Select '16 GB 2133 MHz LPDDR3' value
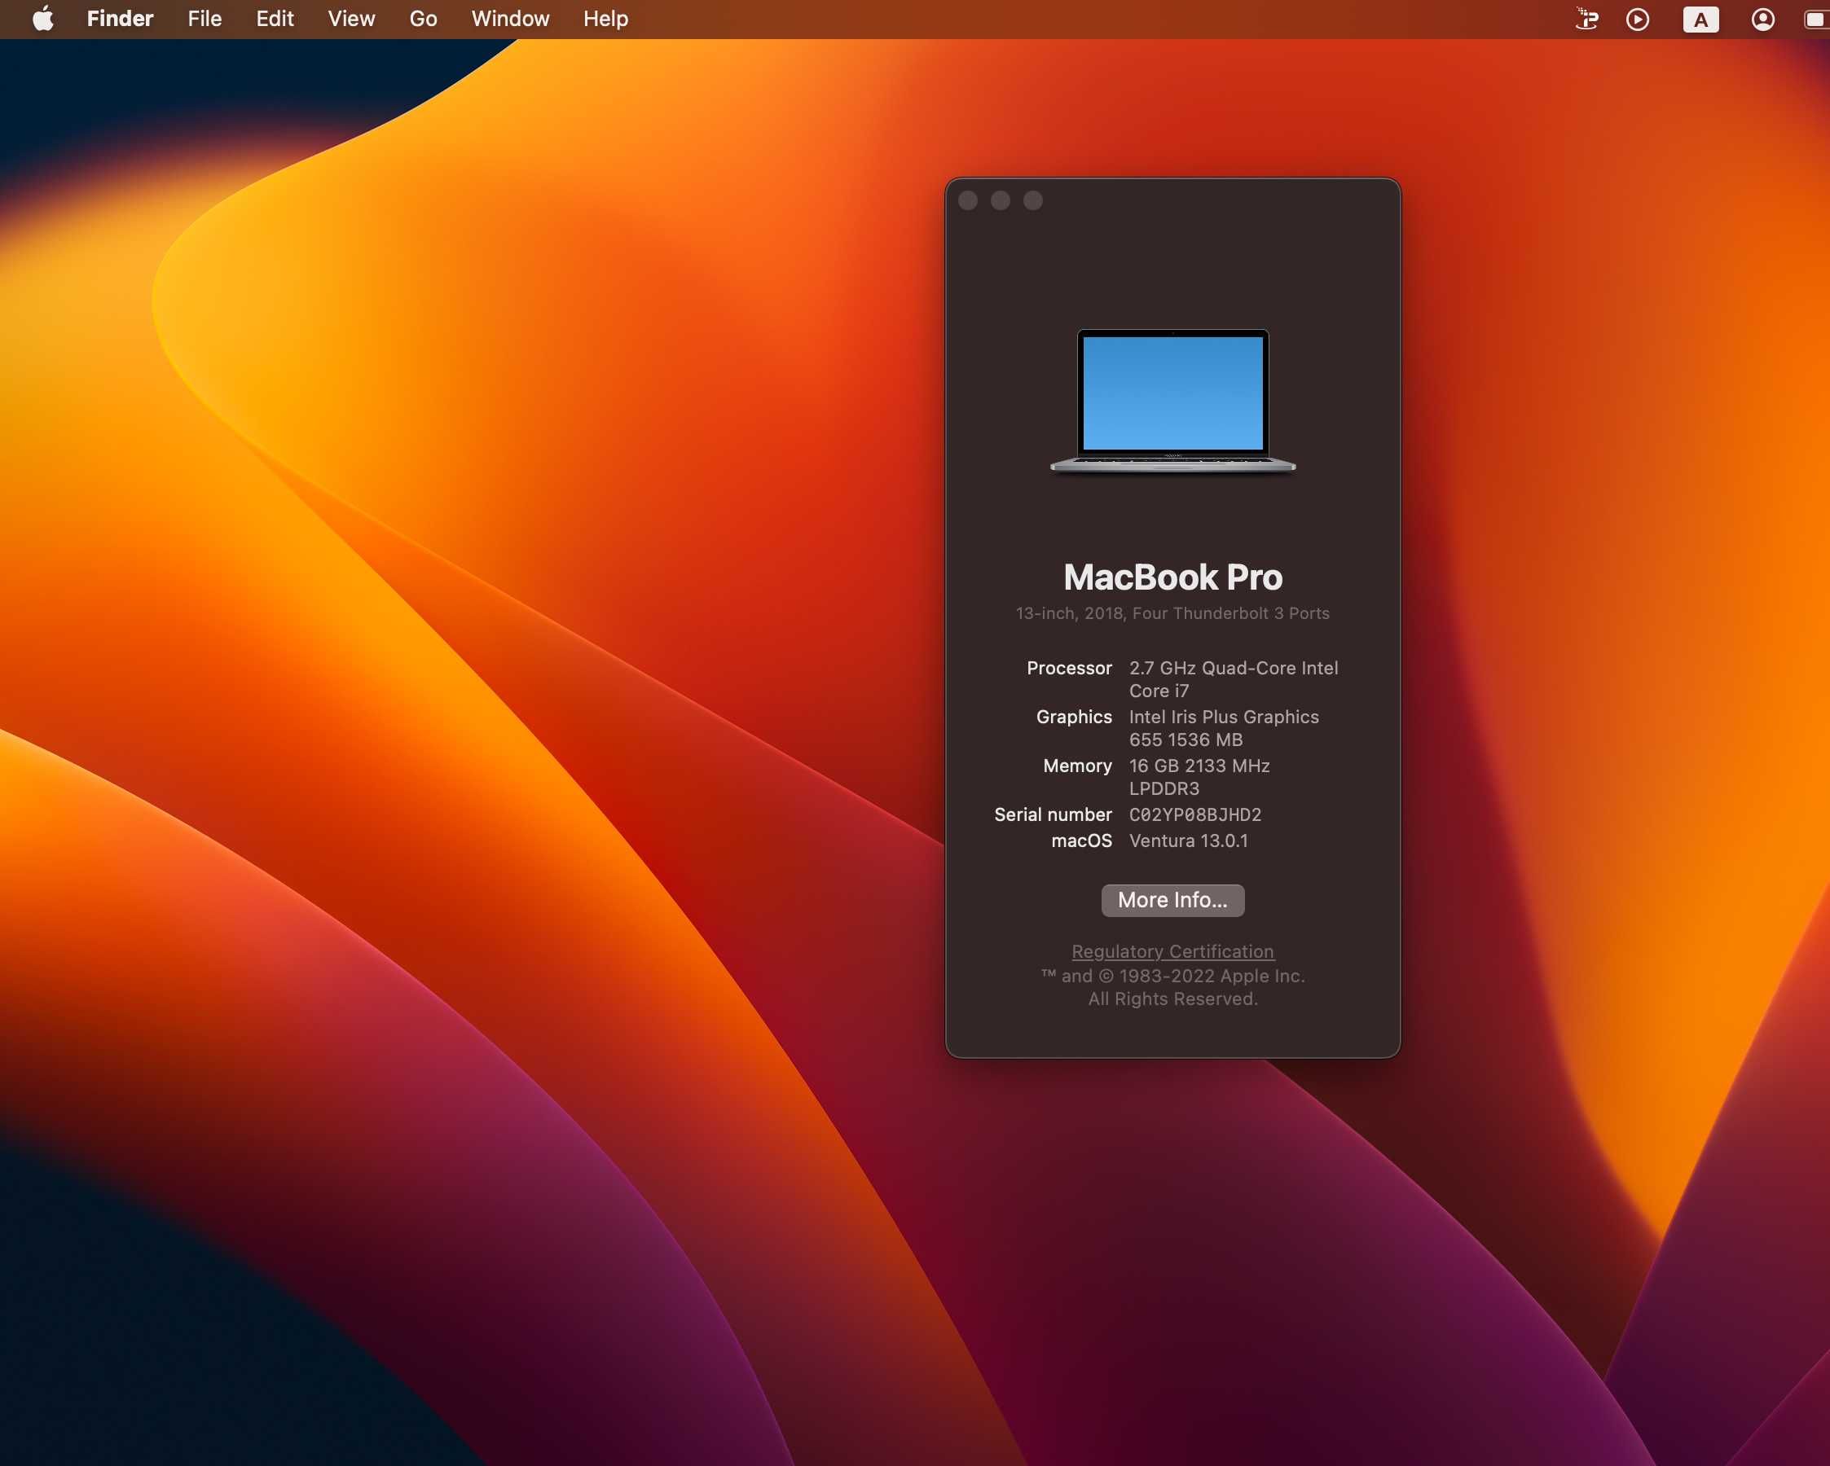Screen dimensions: 1830x1466 coord(1199,777)
